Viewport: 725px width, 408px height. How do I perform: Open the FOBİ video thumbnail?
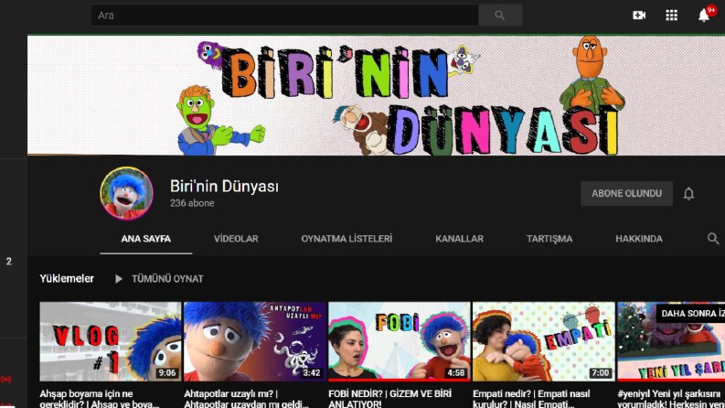click(x=399, y=342)
